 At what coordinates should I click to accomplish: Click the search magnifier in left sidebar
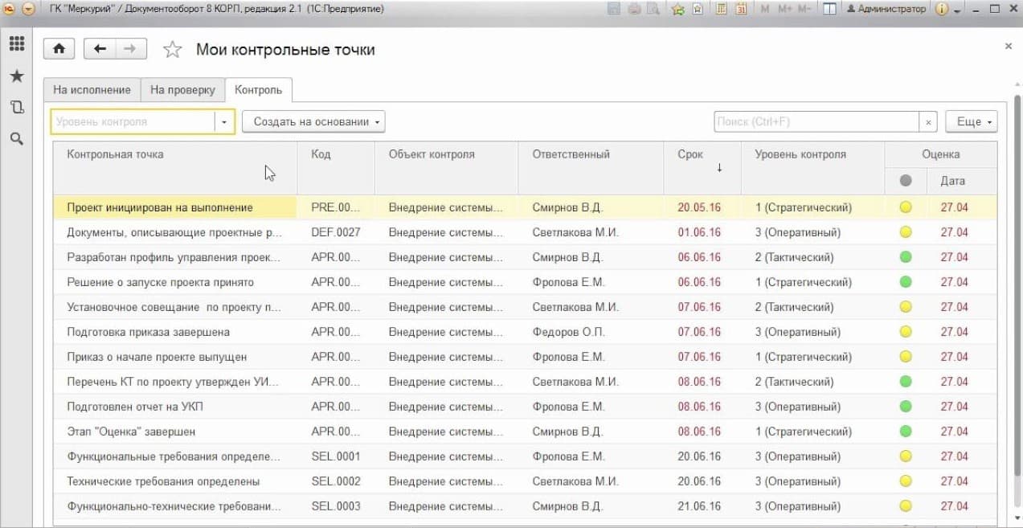17,138
